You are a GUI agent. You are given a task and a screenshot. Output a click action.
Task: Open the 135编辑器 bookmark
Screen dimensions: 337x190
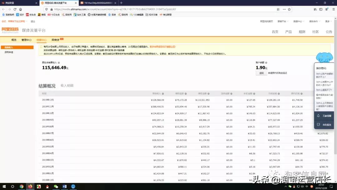coord(136,15)
